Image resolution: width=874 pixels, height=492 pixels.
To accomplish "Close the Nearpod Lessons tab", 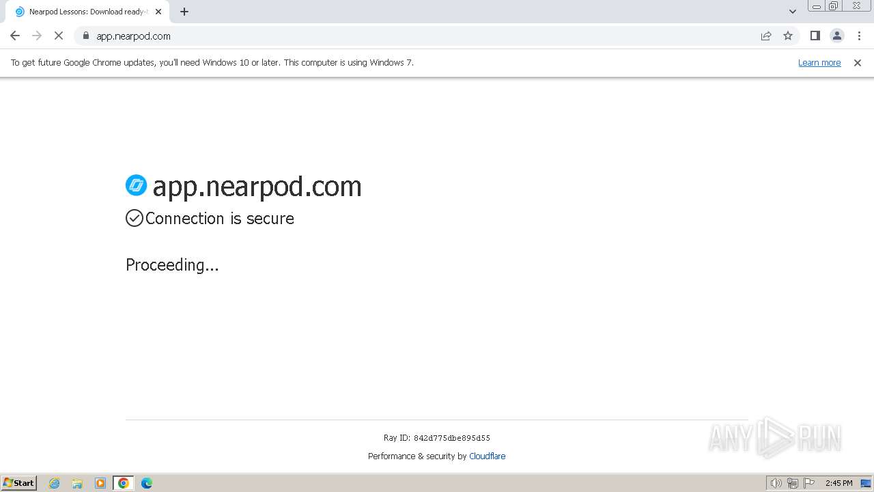I will [158, 12].
